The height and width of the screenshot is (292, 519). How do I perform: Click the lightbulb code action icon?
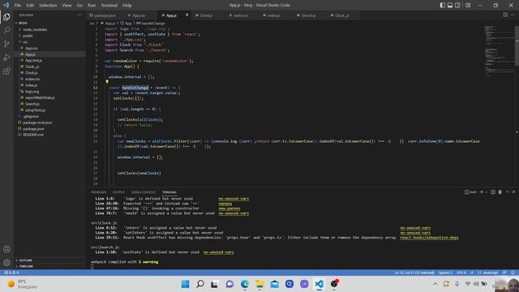(x=107, y=82)
